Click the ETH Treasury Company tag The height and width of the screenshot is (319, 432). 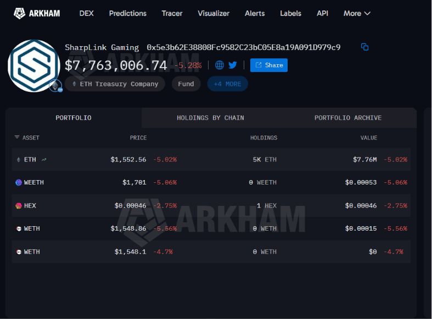tap(115, 84)
